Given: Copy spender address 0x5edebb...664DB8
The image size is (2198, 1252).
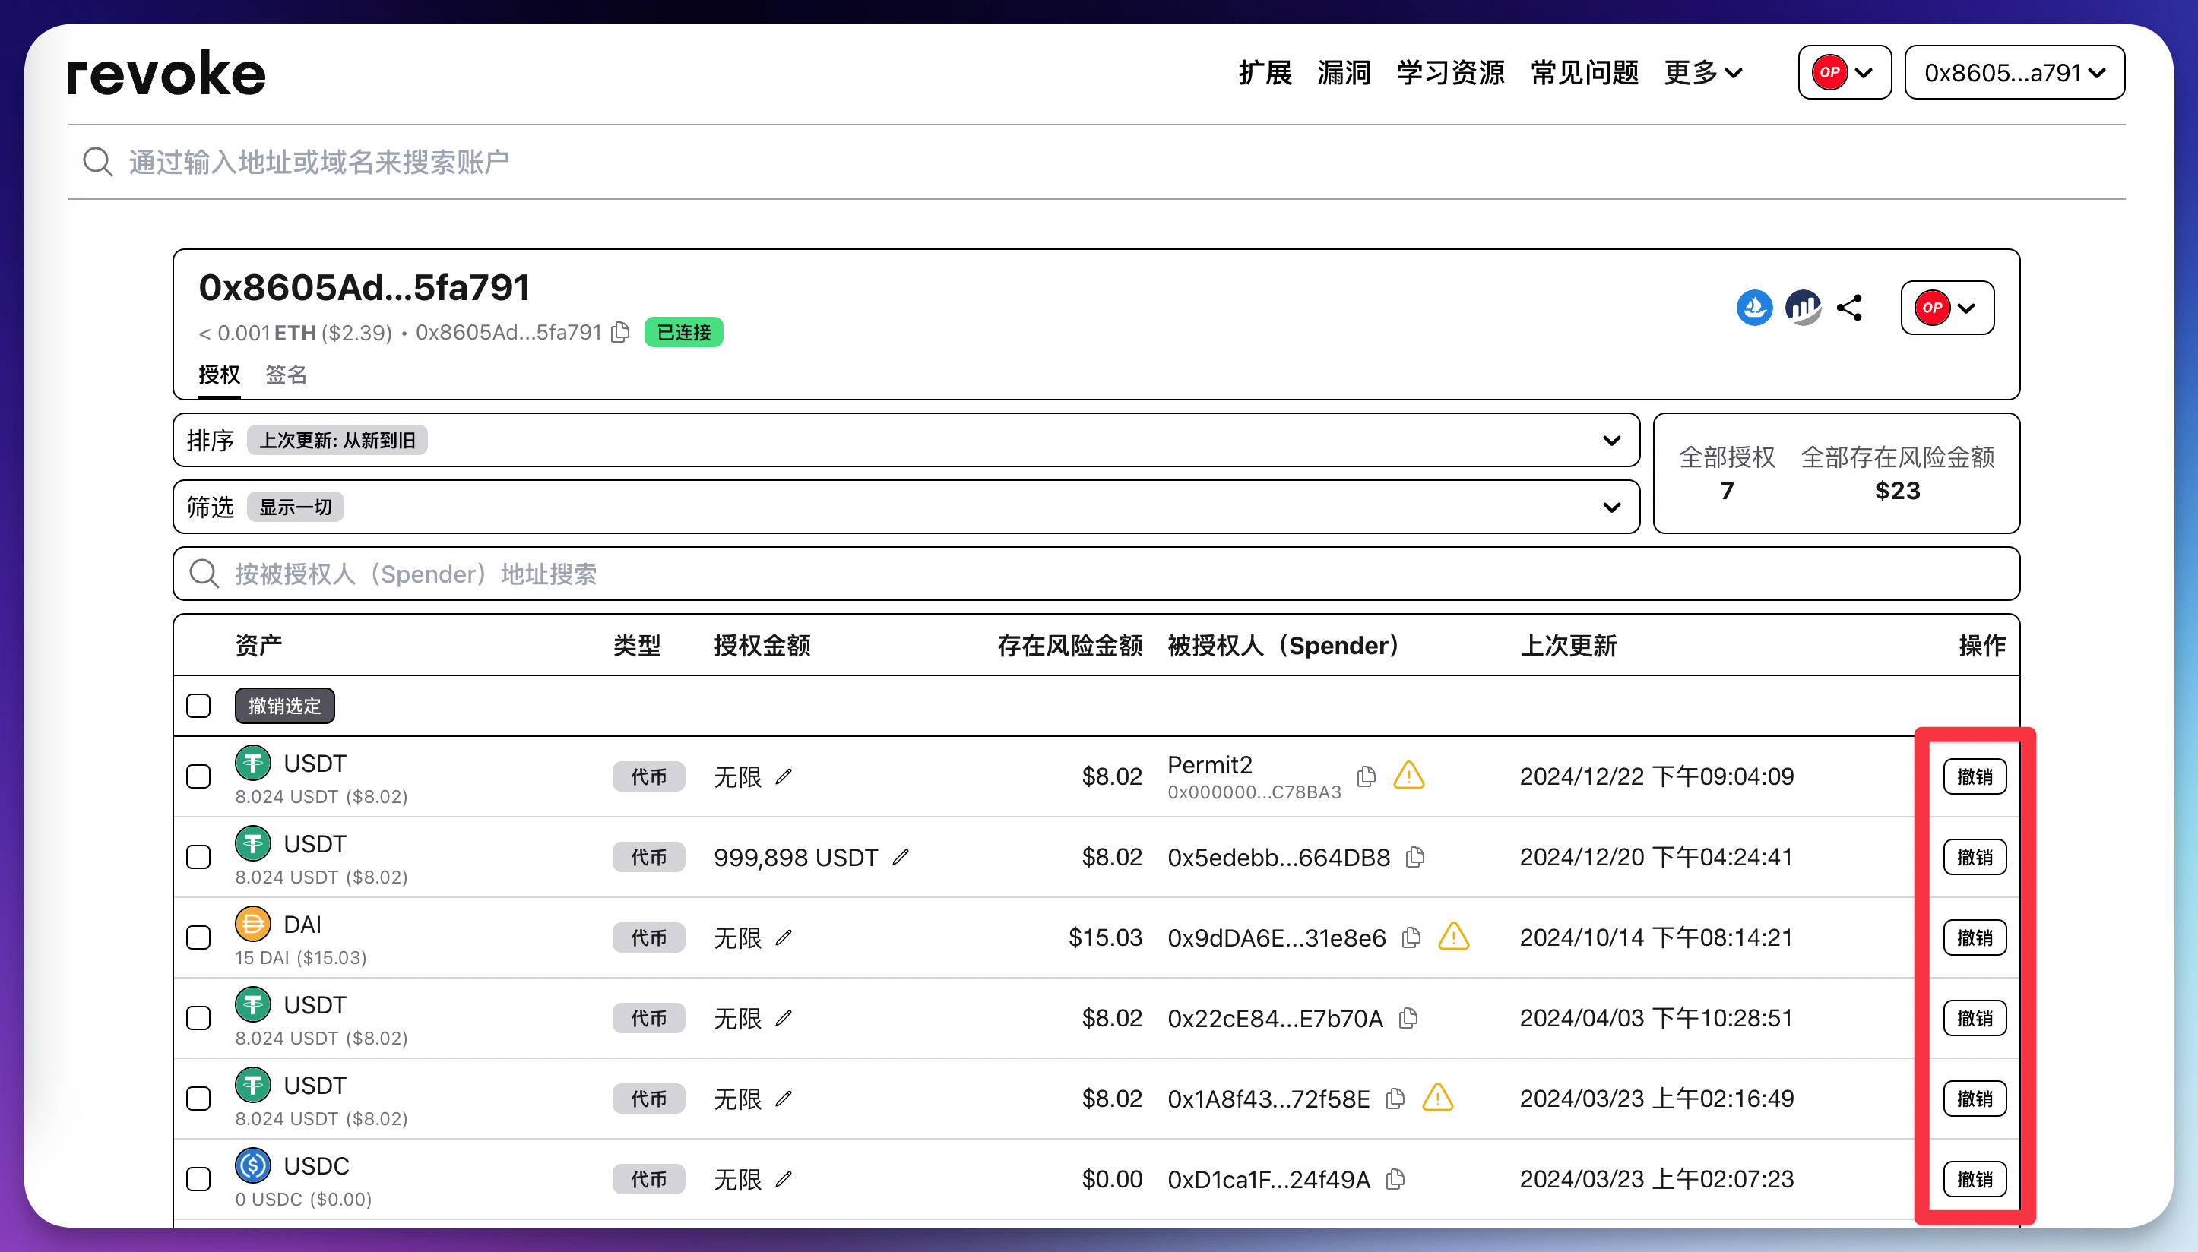Looking at the screenshot, I should pyautogui.click(x=1415, y=857).
